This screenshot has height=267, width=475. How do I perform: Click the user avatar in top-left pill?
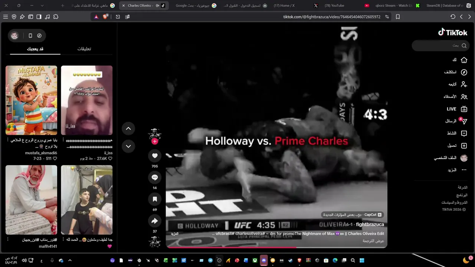(14, 36)
